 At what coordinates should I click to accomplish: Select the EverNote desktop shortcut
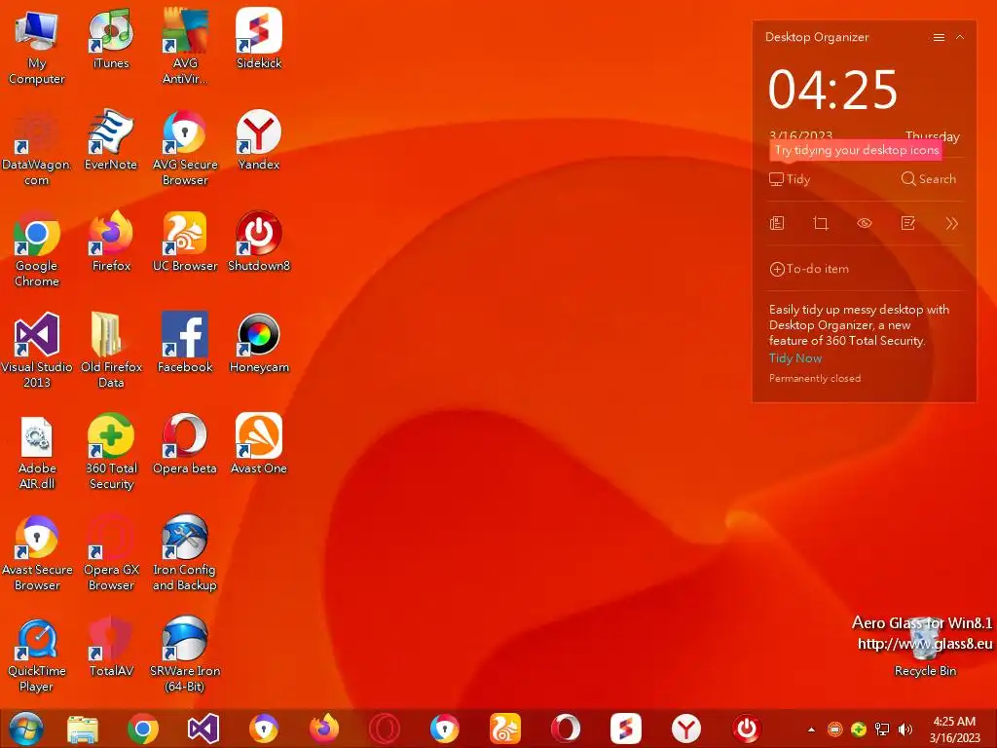click(111, 141)
